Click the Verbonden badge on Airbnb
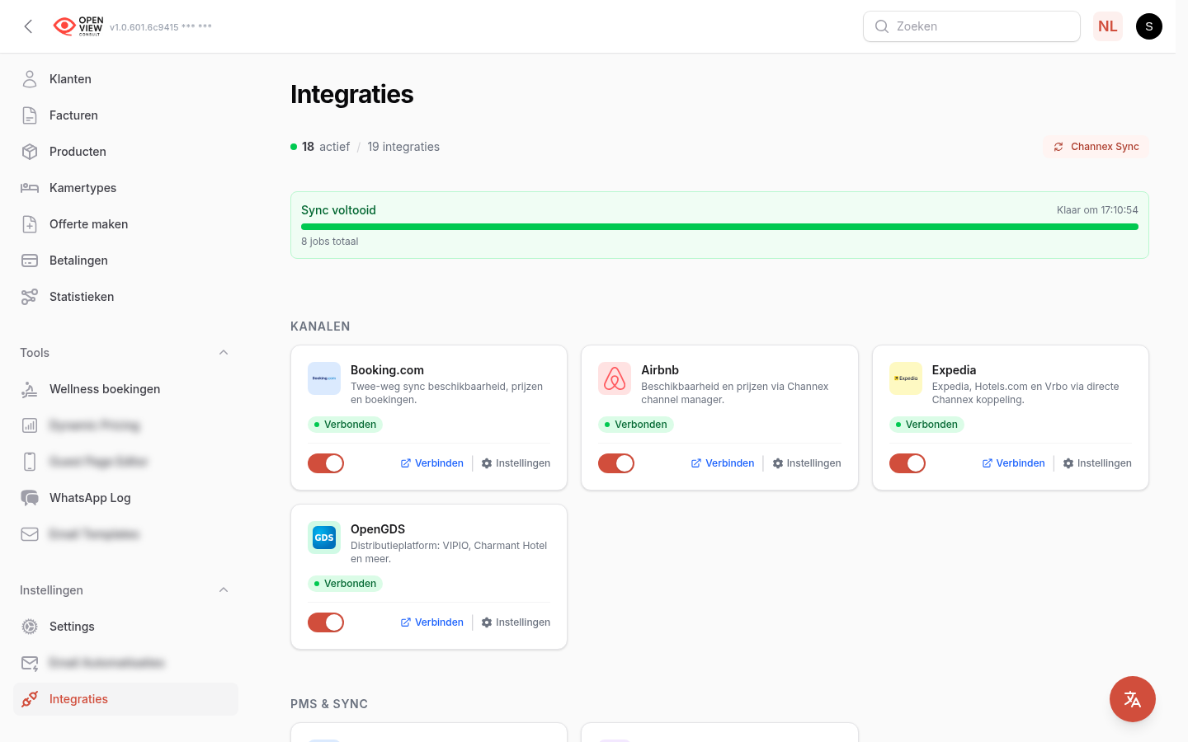The image size is (1188, 742). pyautogui.click(x=635, y=425)
